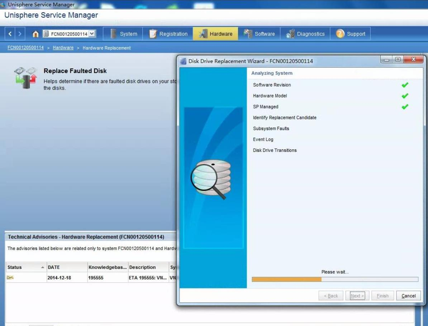Click the envelope status icon in advisory row
428x326 pixels.
[10, 277]
